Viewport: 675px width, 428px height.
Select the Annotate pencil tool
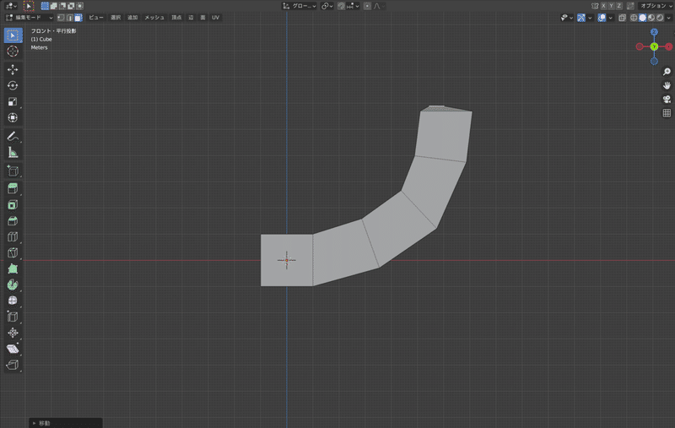click(13, 137)
